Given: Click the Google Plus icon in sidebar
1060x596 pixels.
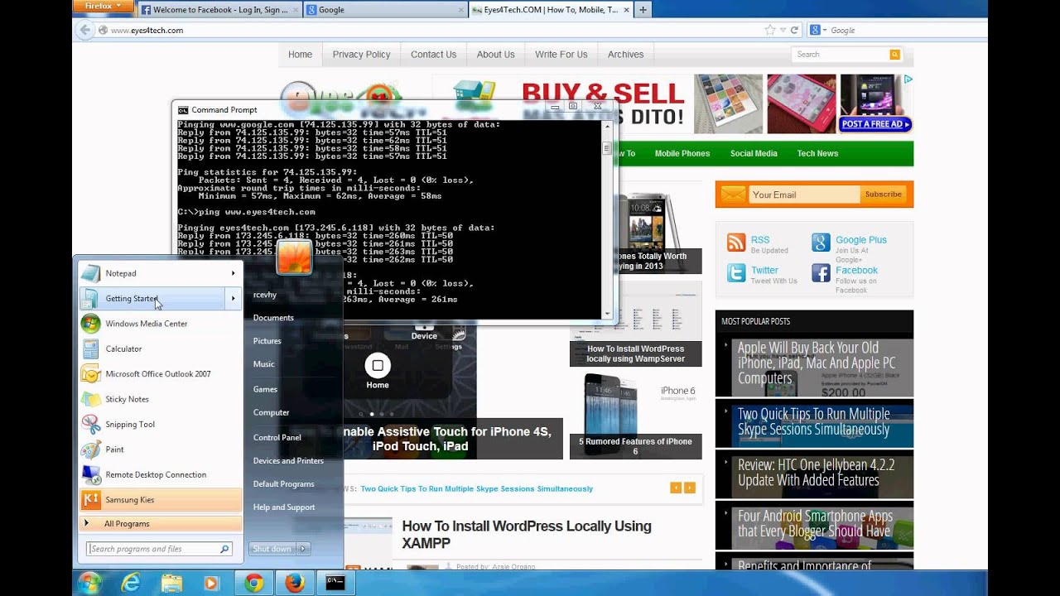Looking at the screenshot, I should tap(821, 243).
